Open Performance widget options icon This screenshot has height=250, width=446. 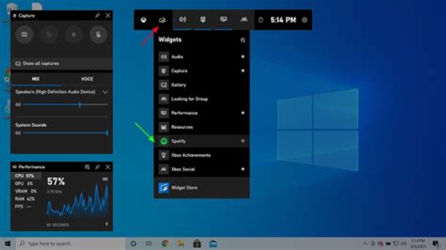pos(87,166)
